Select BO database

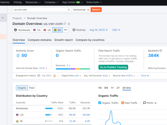(57, 30)
